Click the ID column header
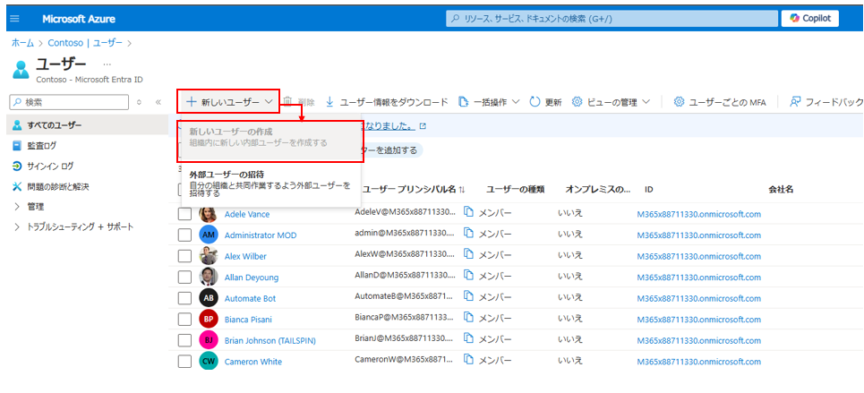Image resolution: width=864 pixels, height=393 pixels. pyautogui.click(x=648, y=189)
